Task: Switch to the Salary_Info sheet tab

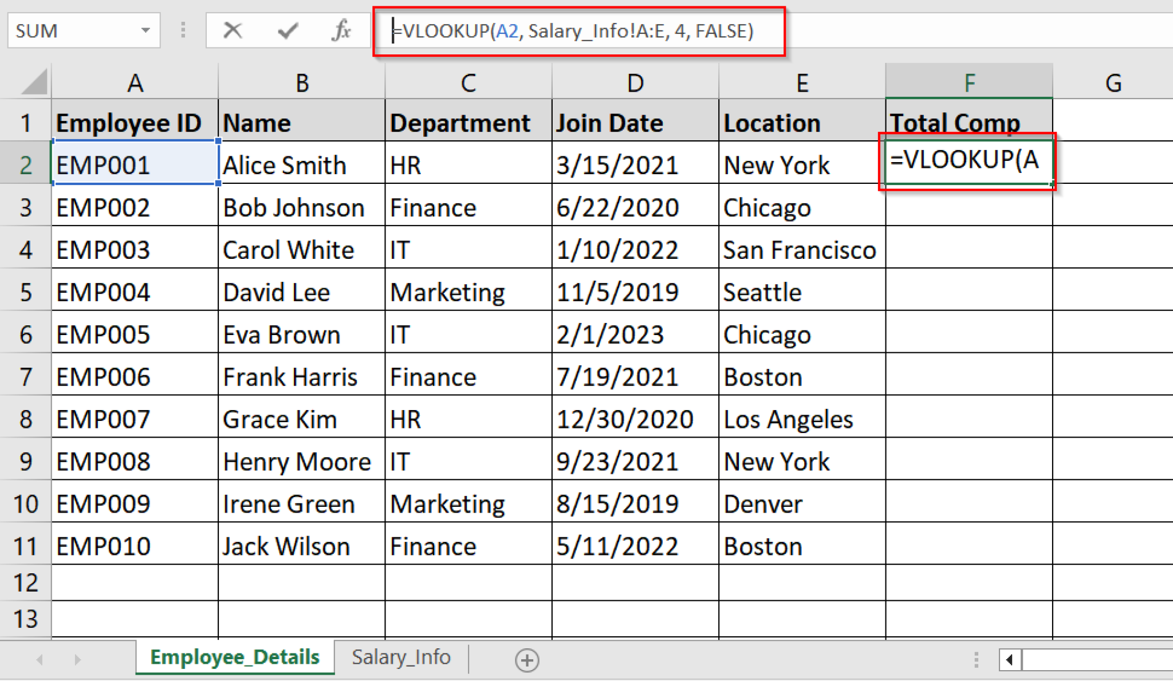Action: [401, 657]
